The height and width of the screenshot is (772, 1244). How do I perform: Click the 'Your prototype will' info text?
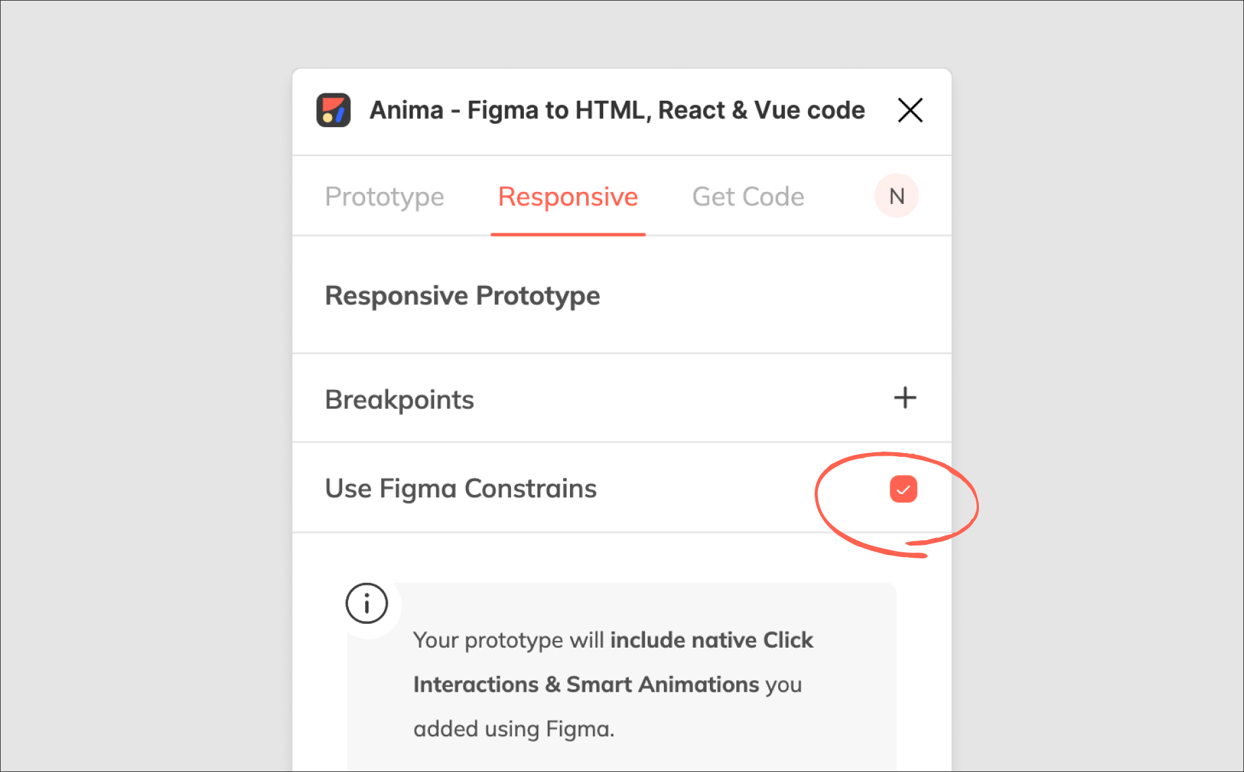tap(508, 640)
